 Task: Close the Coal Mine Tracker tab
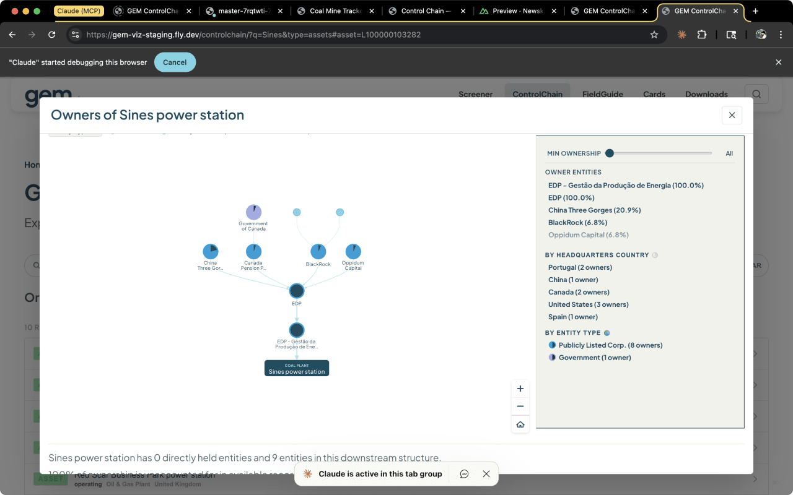372,11
